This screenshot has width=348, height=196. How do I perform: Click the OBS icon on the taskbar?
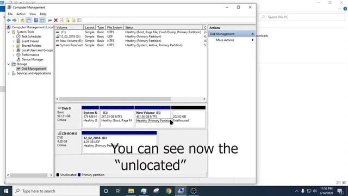(194, 191)
